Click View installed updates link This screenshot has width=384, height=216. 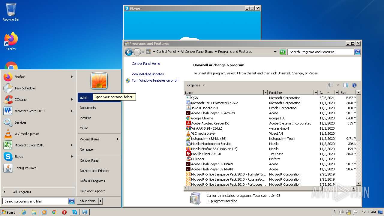[x=148, y=74]
